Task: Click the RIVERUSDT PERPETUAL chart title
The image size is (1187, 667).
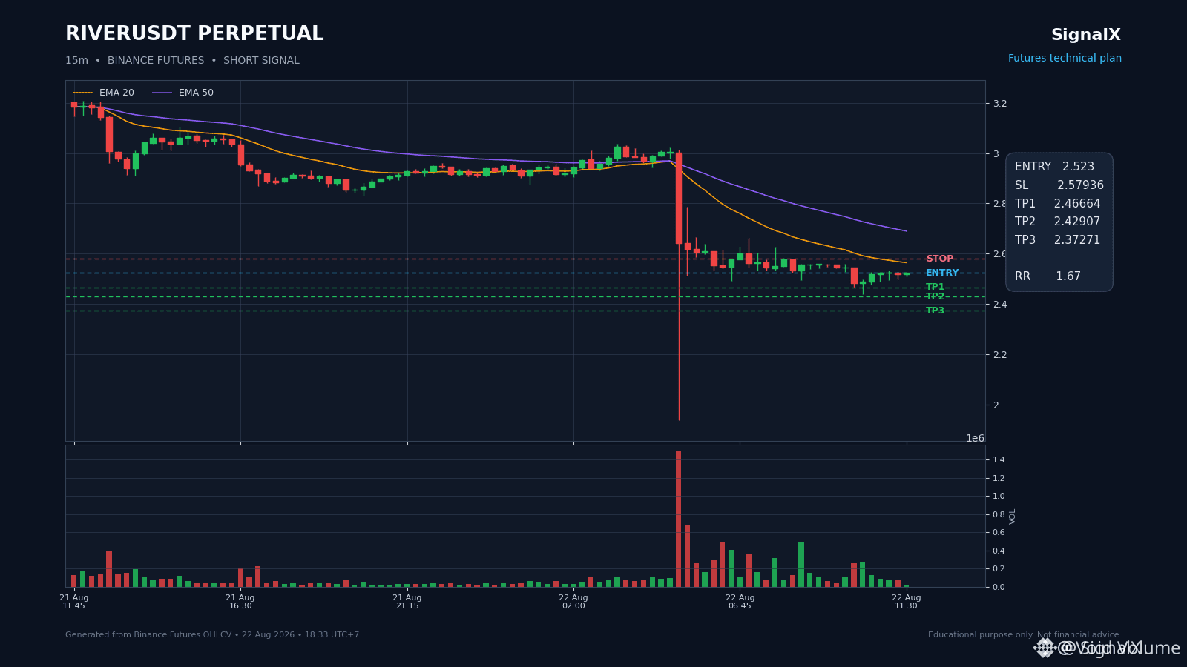Action: [x=194, y=34]
